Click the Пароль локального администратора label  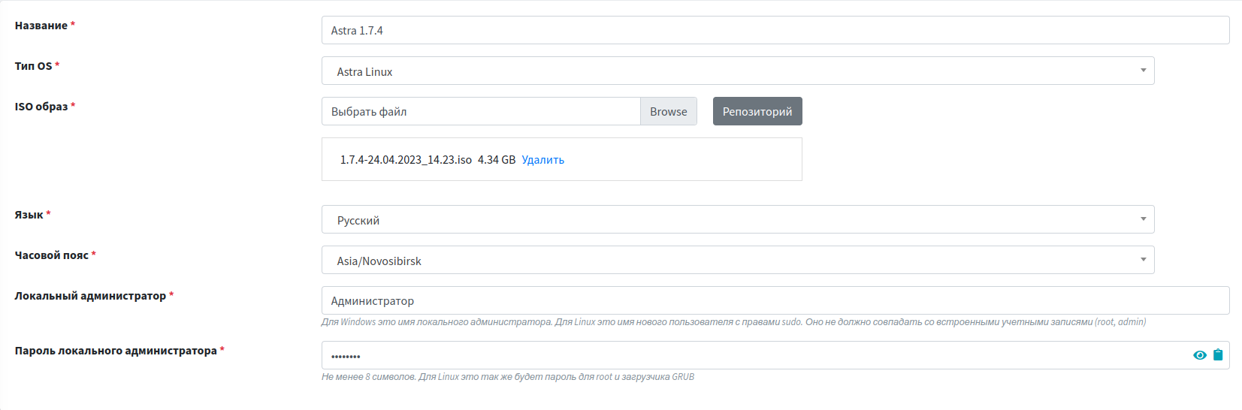pos(116,351)
